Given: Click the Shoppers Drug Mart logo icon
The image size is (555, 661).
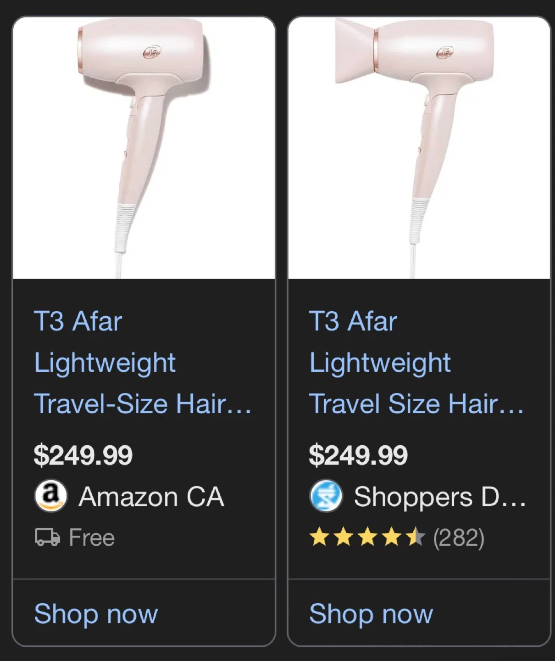Looking at the screenshot, I should click(x=326, y=496).
